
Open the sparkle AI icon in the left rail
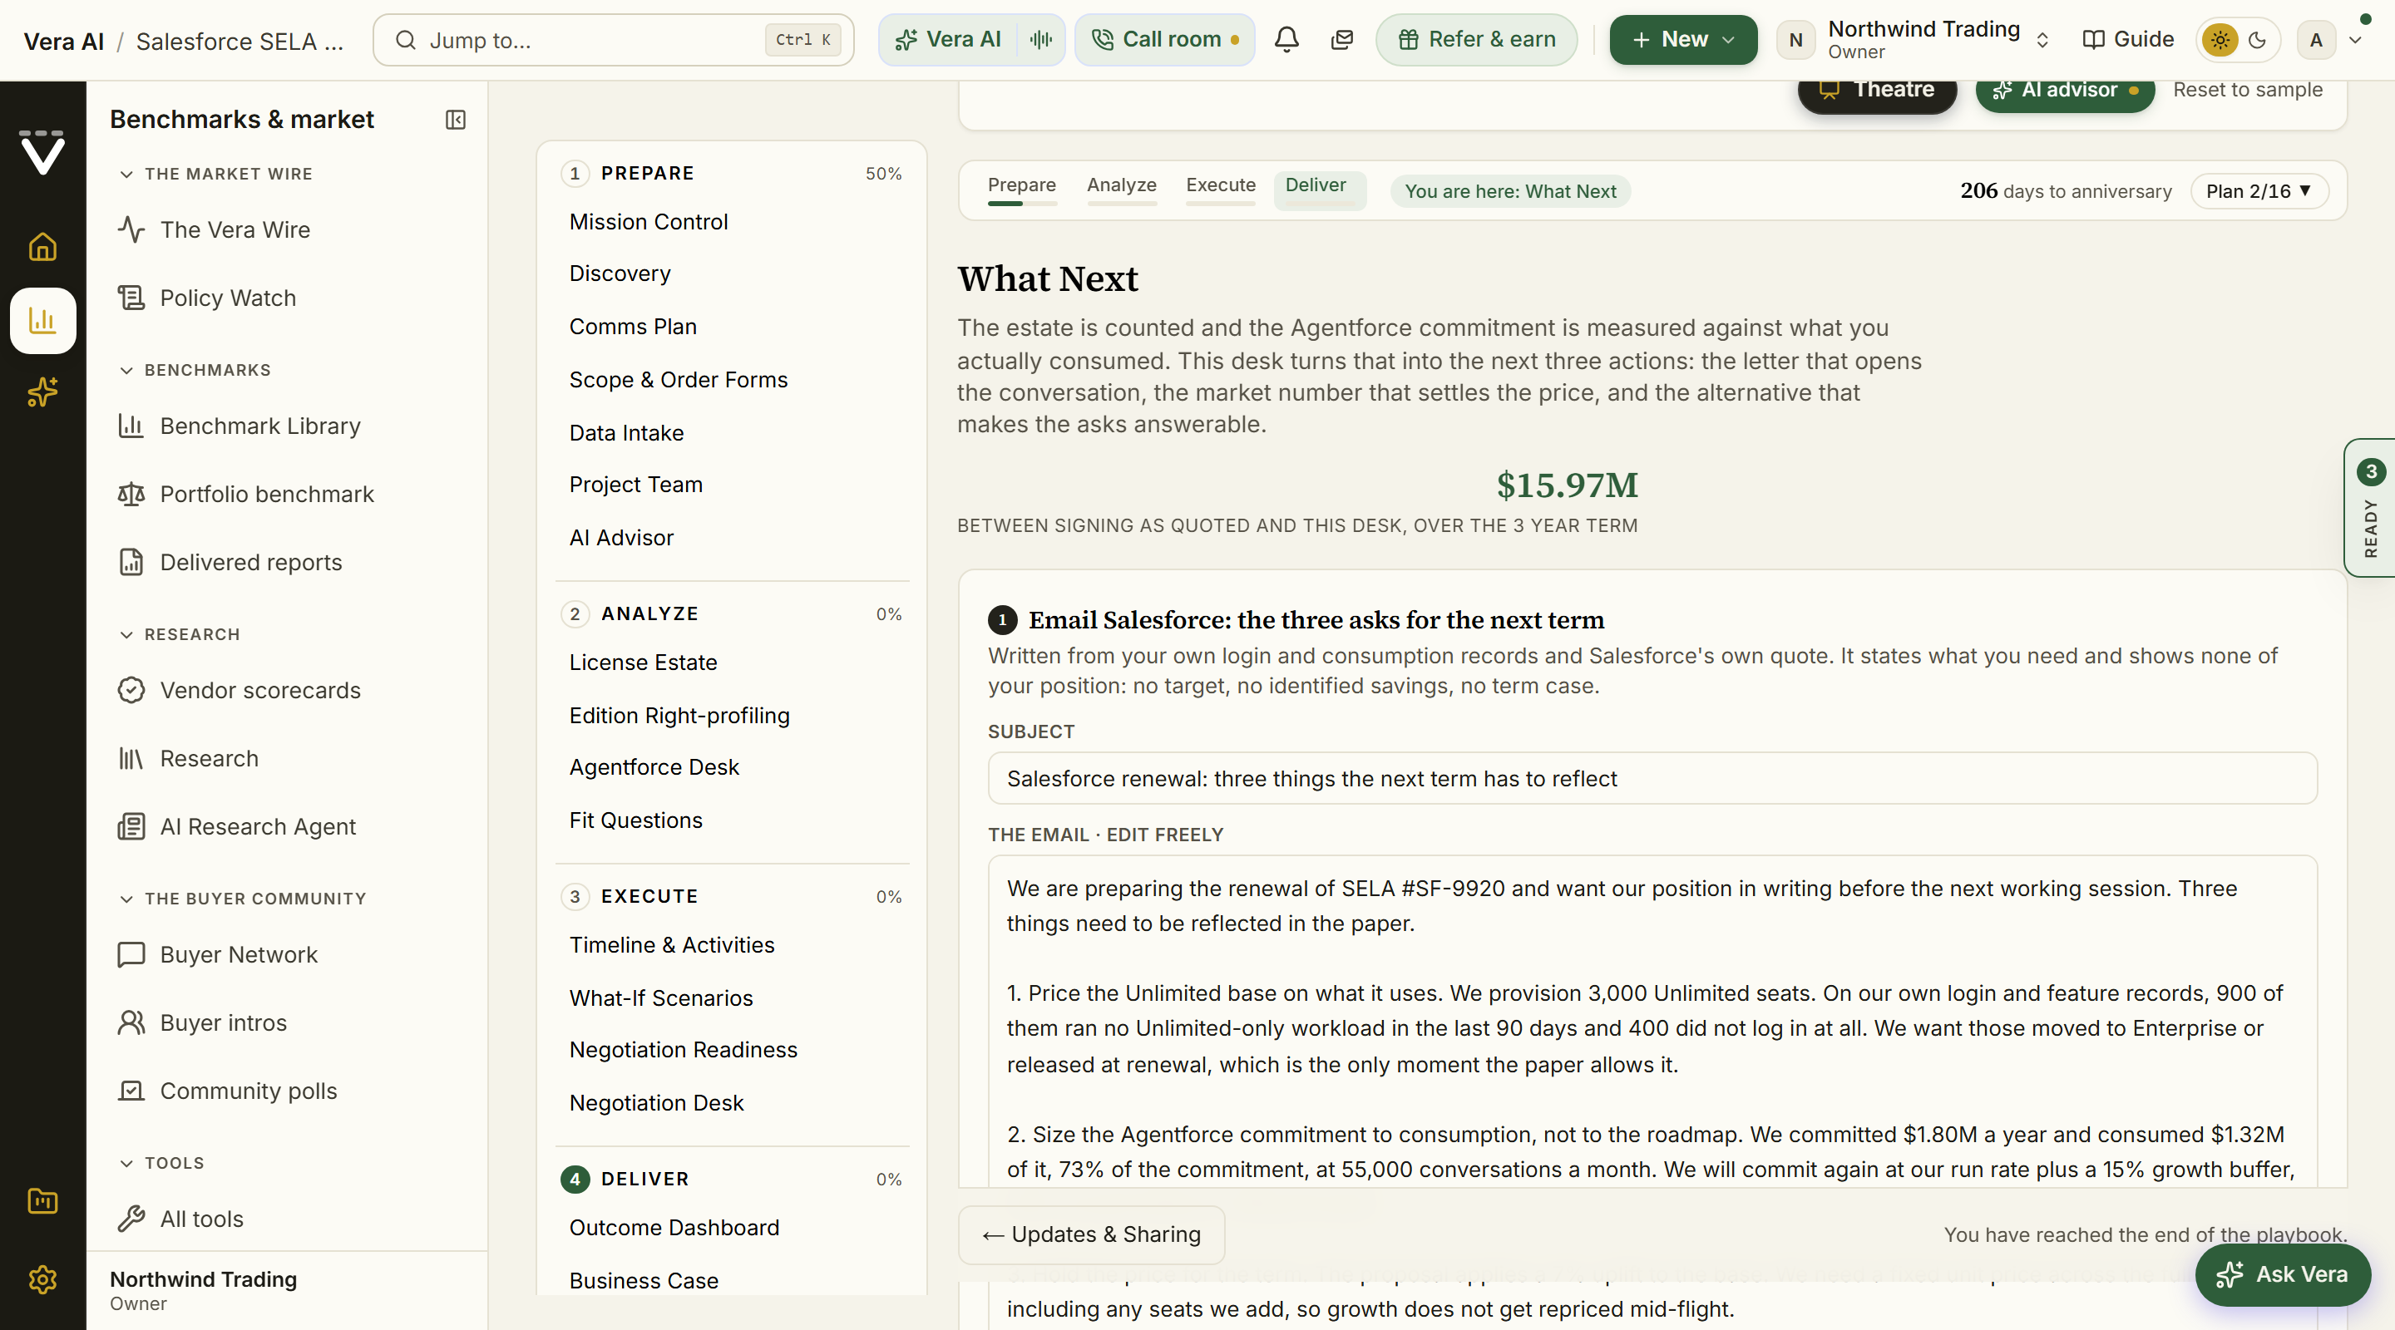pos(42,392)
